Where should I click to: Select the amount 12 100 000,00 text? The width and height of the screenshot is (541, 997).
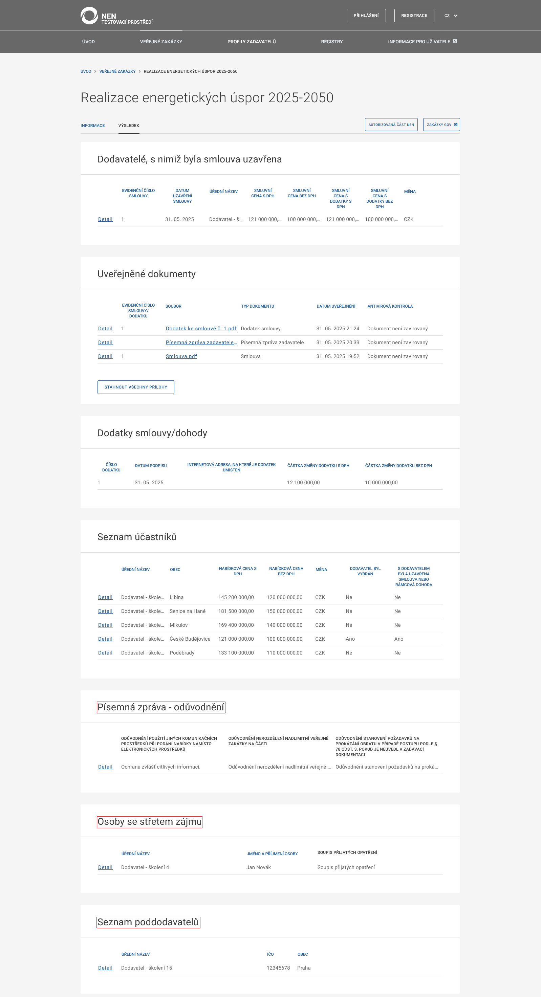point(303,483)
